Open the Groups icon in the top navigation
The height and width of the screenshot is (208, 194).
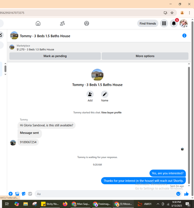coord(87,23)
